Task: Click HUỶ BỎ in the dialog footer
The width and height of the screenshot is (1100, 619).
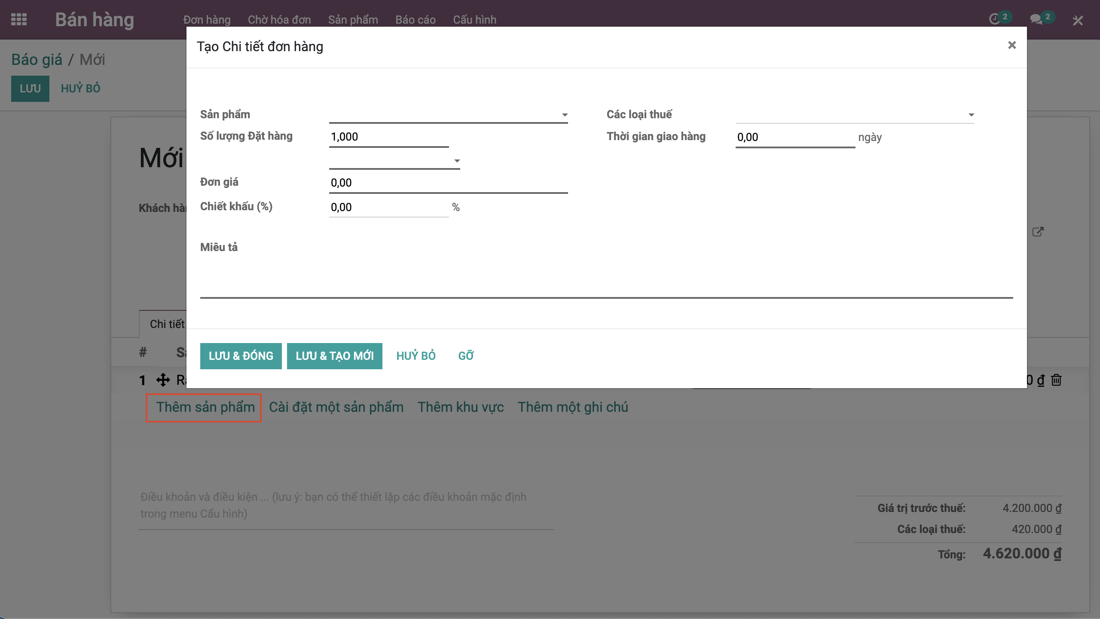Action: (416, 356)
